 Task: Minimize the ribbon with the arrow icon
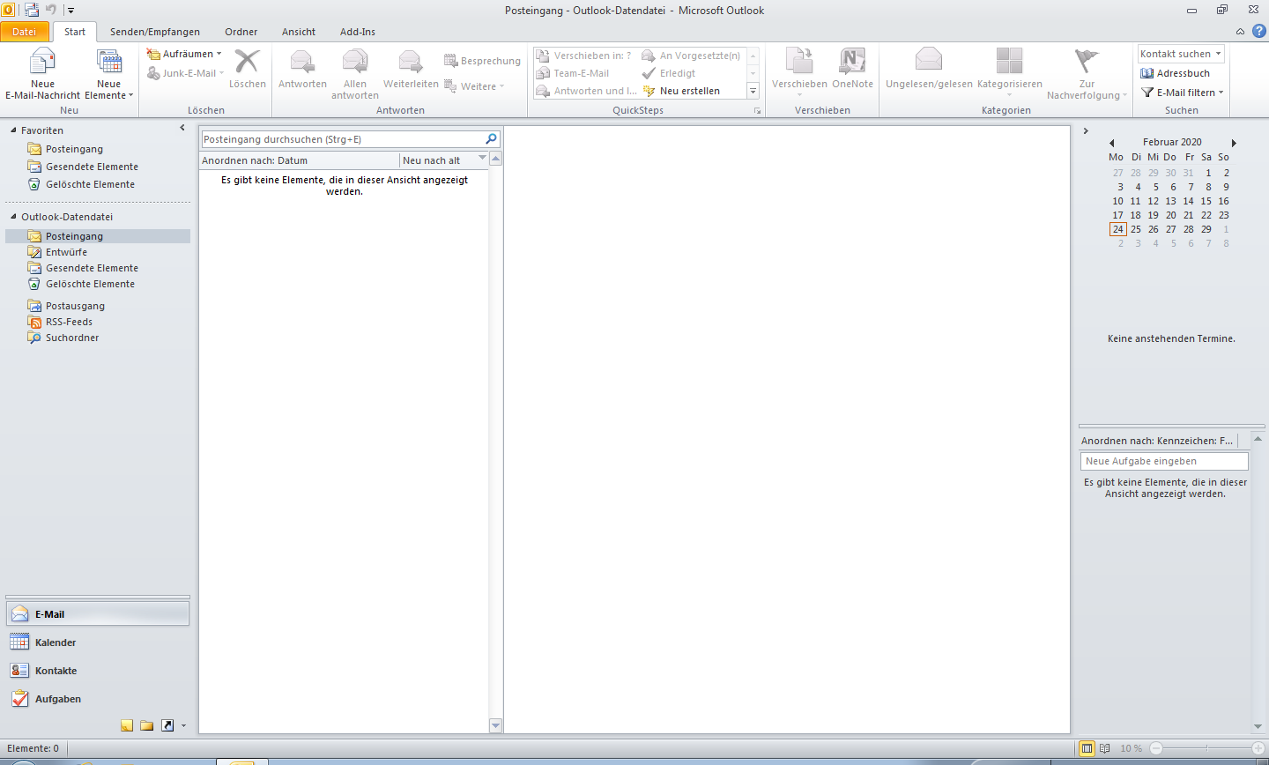(x=1240, y=32)
